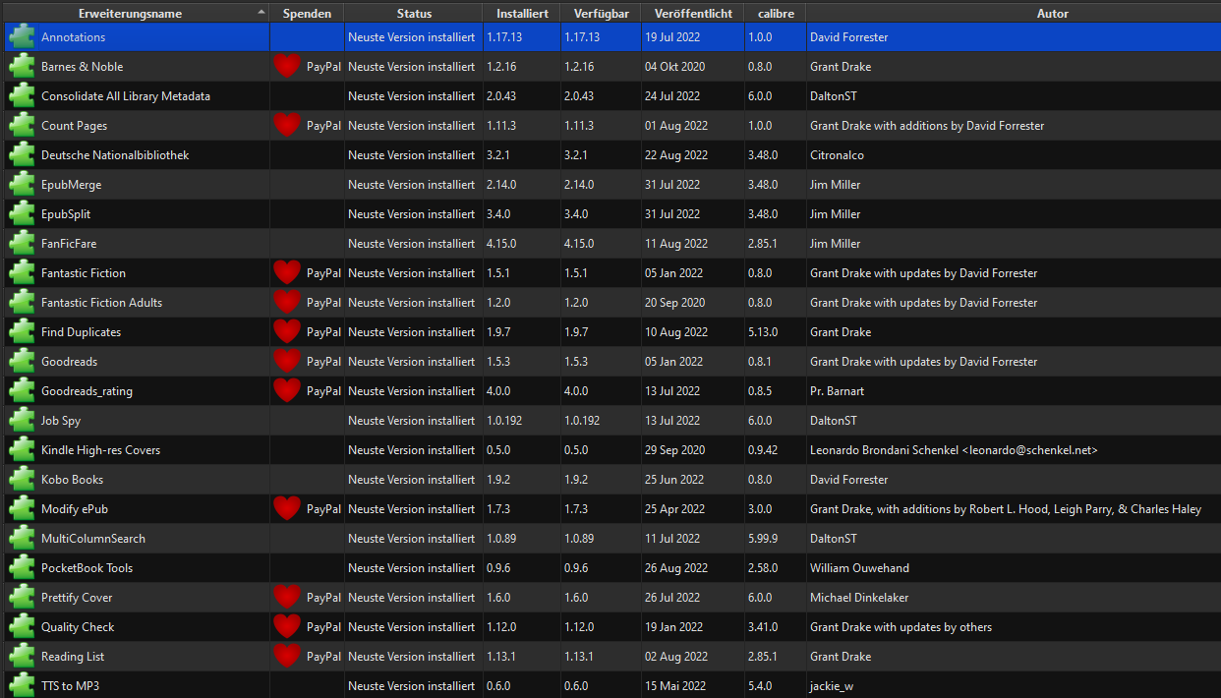Select the Kindle High-res Covers name
This screenshot has width=1221, height=698.
[x=100, y=450]
